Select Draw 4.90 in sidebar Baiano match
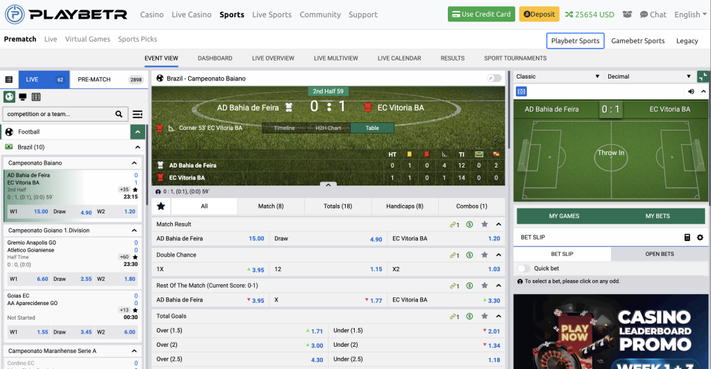The height and width of the screenshot is (369, 711). point(72,211)
